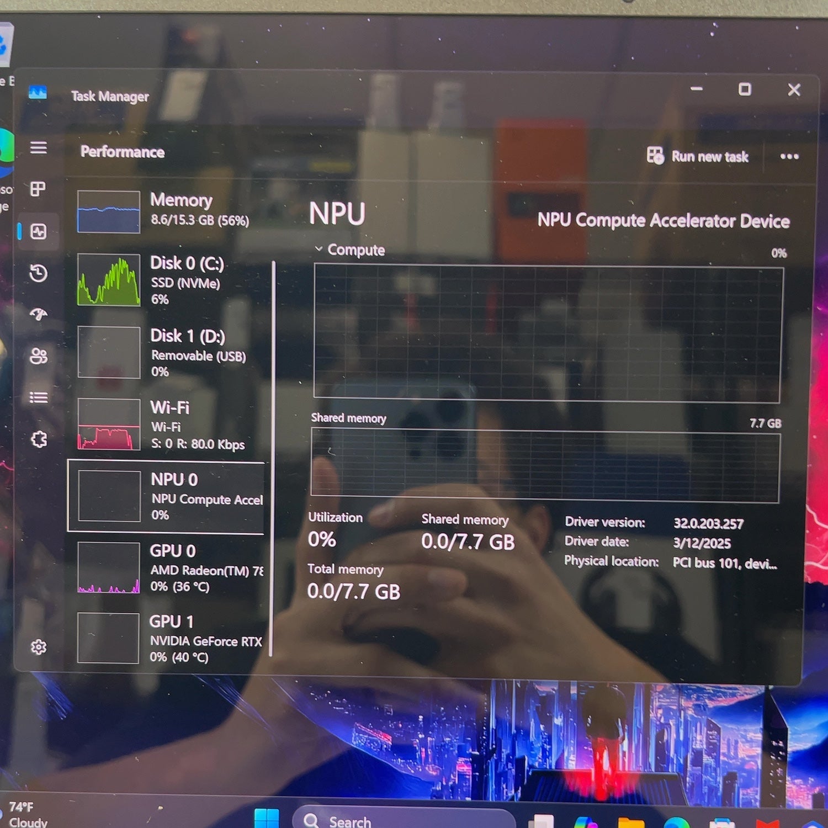Screen dimensions: 828x828
Task: Open Startup apps page icon
Action: 38,314
